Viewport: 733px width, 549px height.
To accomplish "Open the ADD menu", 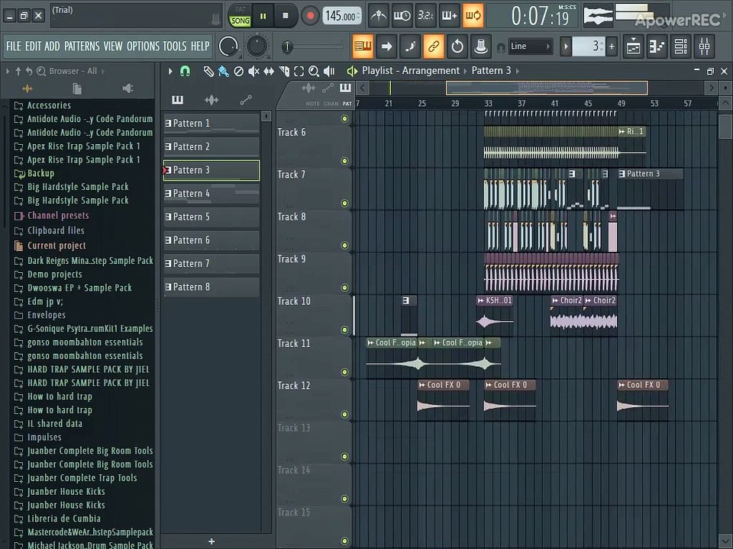I will [52, 47].
